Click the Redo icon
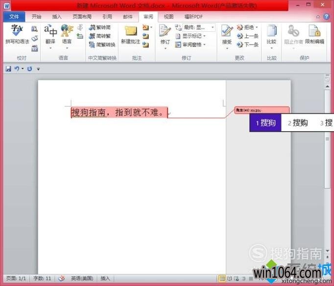334x286 pixels. pos(29,69)
